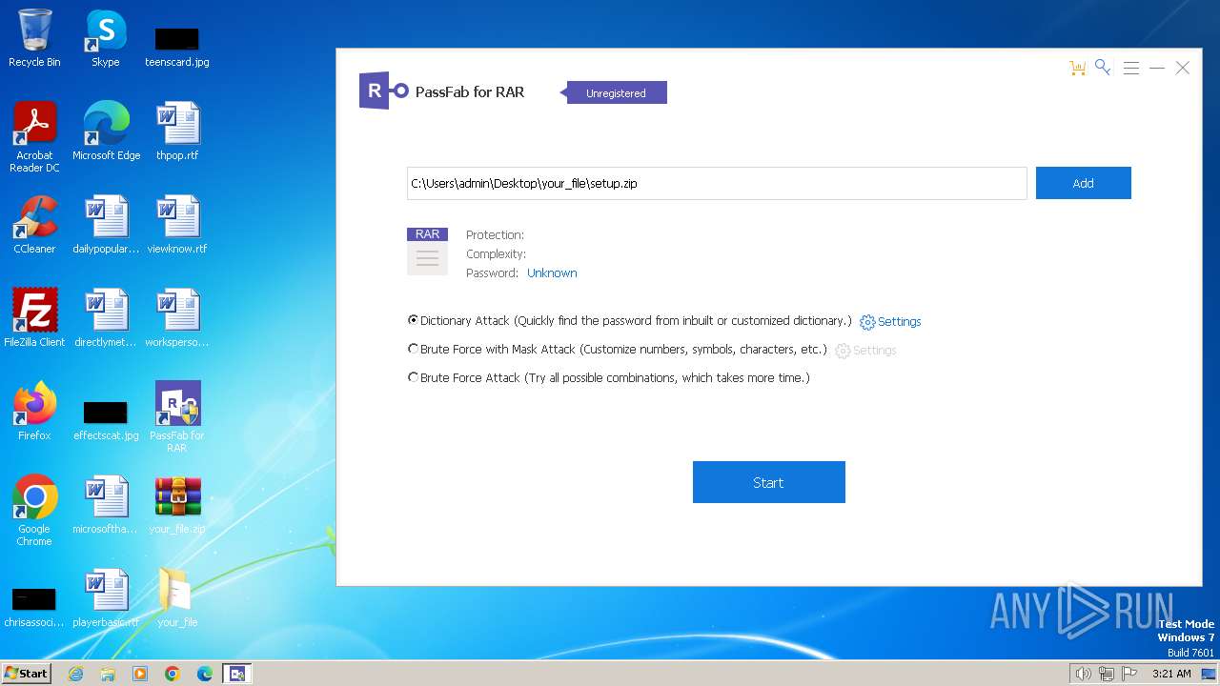
Task: Select the Google Chrome desktop shortcut
Action: coord(34,511)
